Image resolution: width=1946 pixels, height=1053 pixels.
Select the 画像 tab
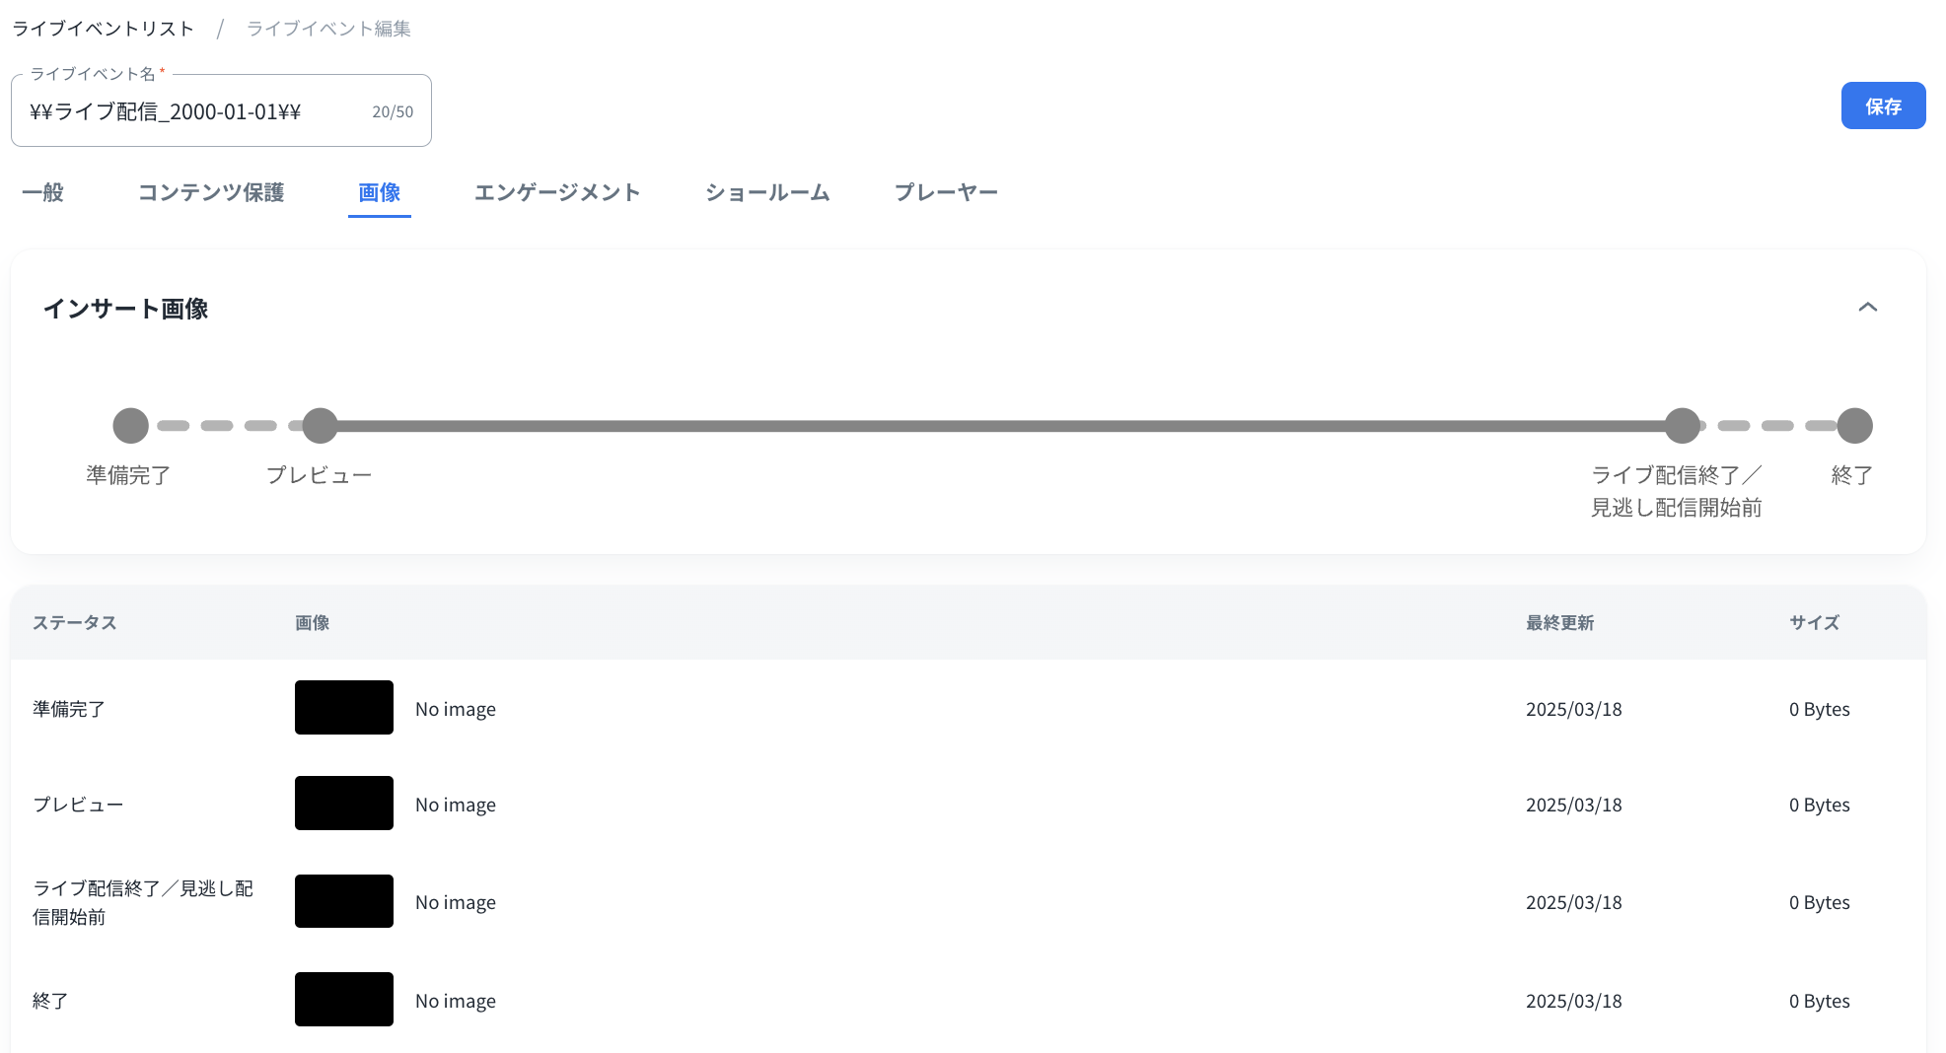pos(379,192)
